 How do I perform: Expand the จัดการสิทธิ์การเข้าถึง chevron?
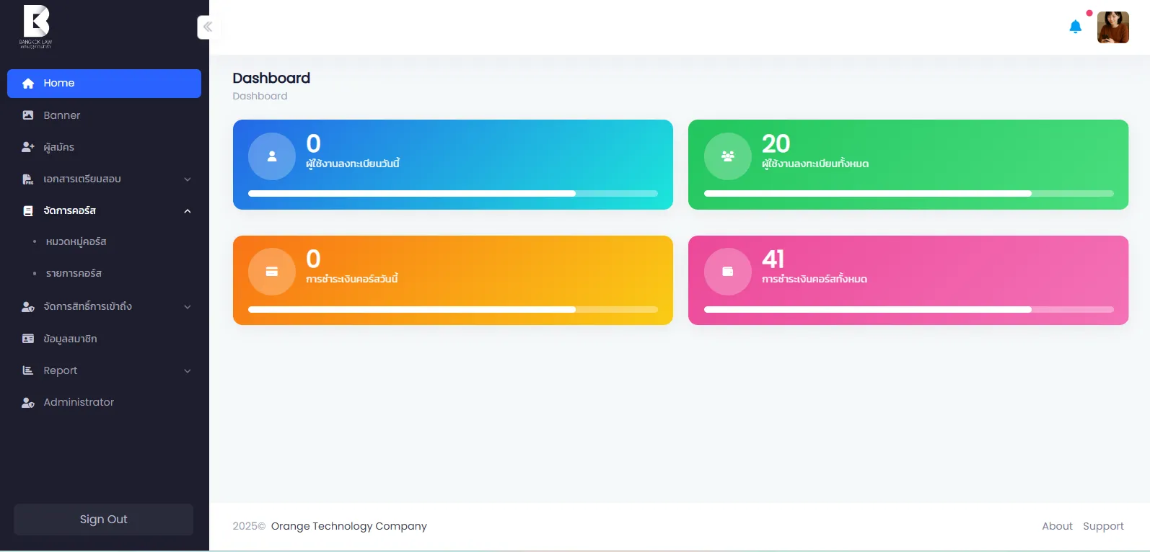188,307
